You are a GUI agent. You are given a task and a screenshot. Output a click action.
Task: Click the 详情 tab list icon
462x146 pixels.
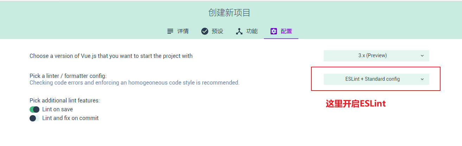(x=170, y=31)
